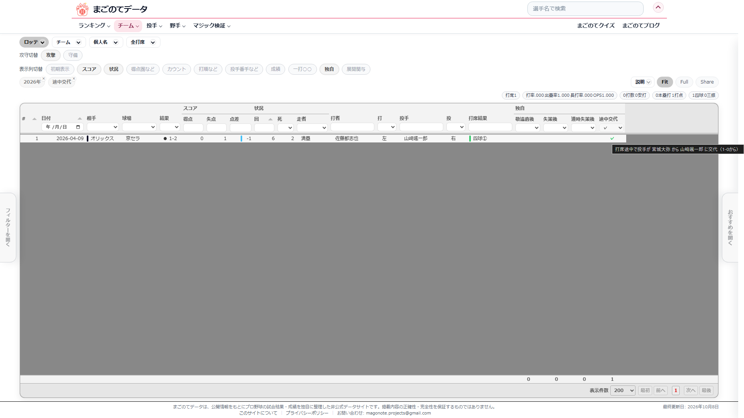Open the プライバシーポリシー link
744x418 pixels.
307,413
